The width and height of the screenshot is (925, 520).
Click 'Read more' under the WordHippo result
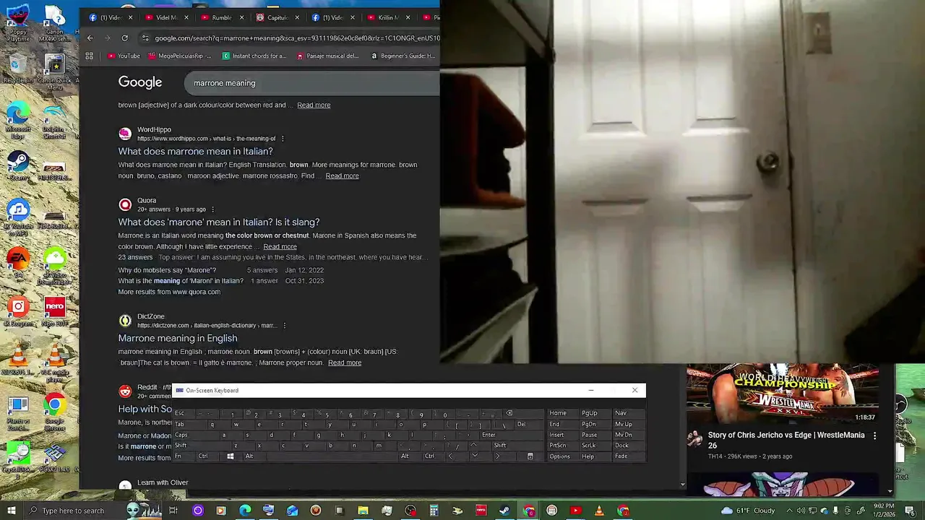click(342, 175)
